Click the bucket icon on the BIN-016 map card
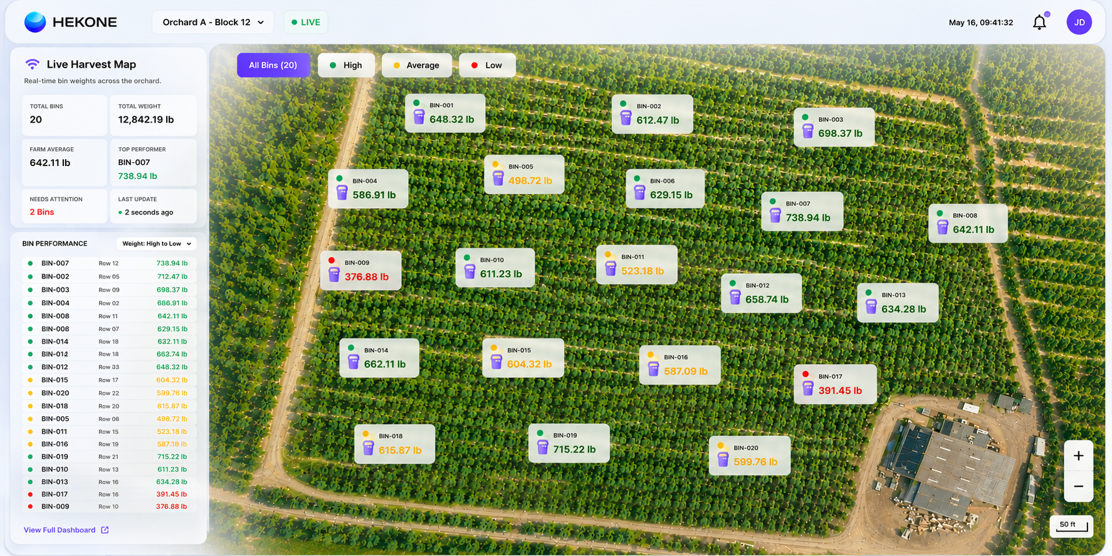The image size is (1112, 556). [x=653, y=369]
